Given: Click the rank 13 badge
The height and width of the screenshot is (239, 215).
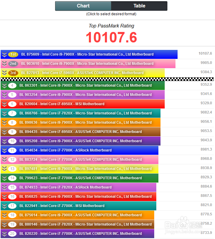Looking at the screenshot, I should point(12,169).
